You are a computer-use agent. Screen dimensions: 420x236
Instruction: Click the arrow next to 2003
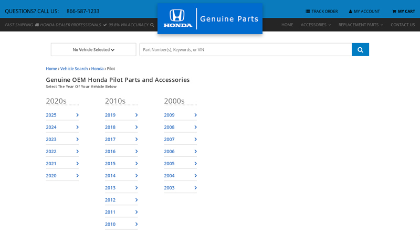coord(195,188)
